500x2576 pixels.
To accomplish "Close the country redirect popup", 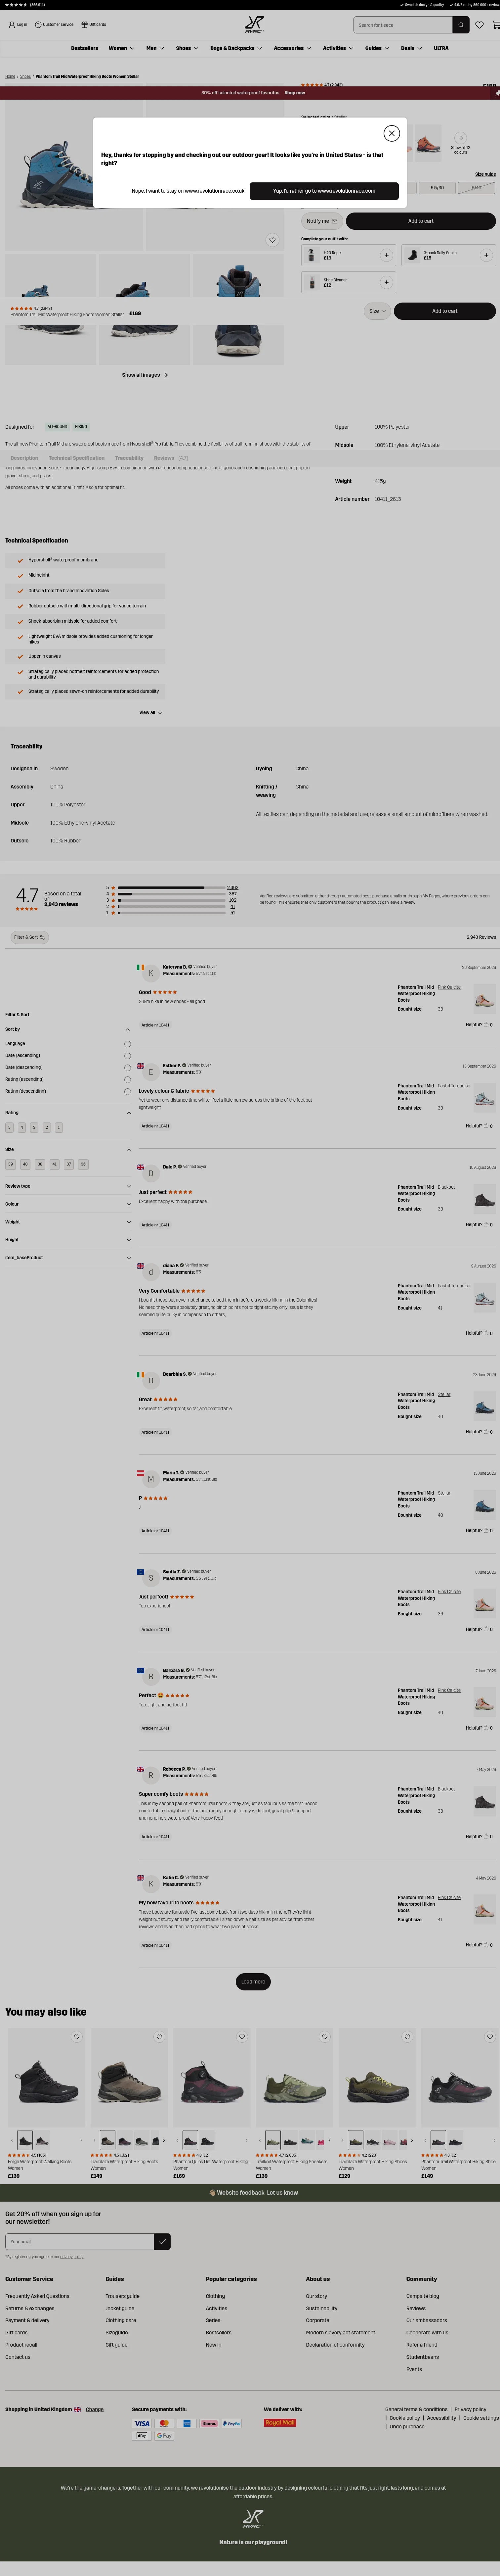I will coord(391,133).
